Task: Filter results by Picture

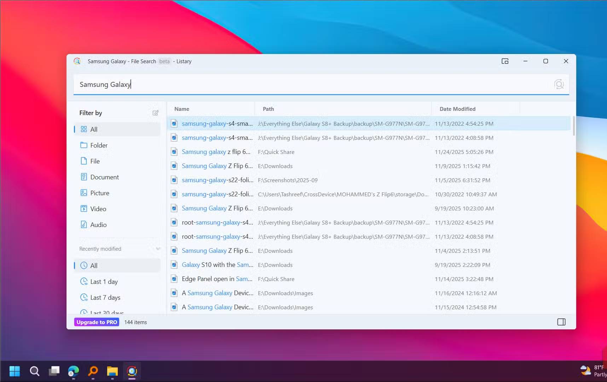Action: point(99,193)
